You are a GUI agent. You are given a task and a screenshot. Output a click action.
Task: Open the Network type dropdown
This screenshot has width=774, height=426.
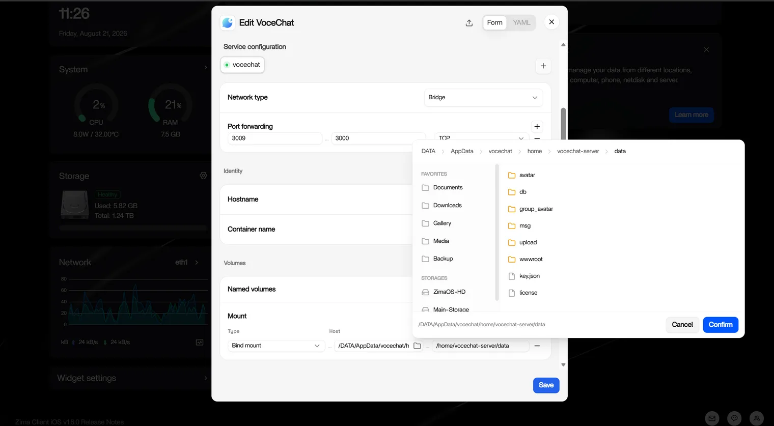[483, 97]
